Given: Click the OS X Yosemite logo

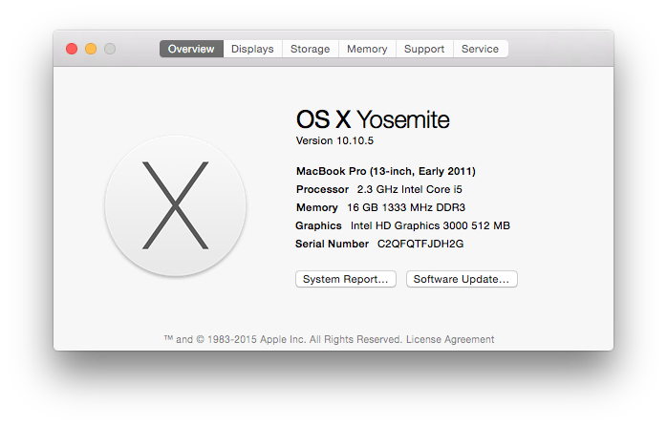Looking at the screenshot, I should (x=175, y=205).
